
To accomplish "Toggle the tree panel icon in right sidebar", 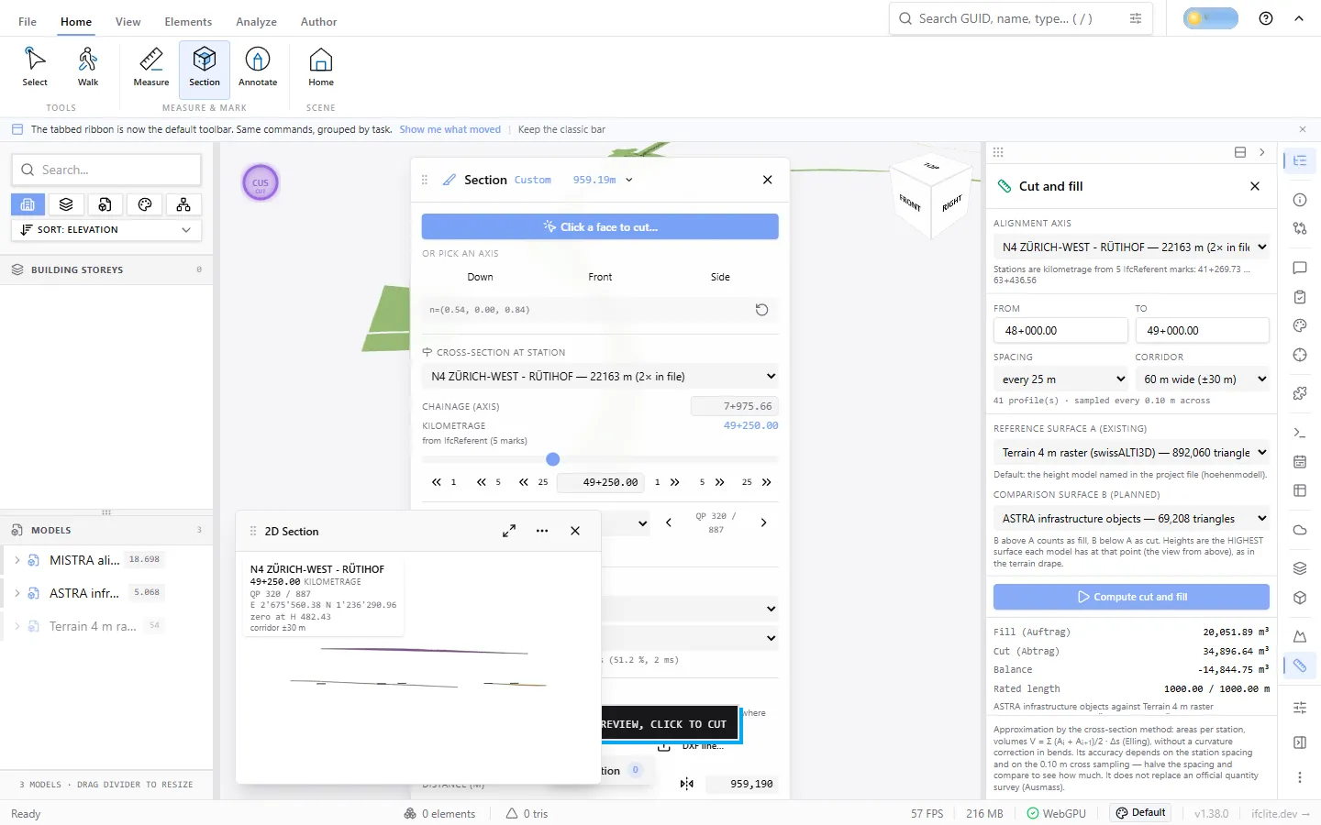I will click(1300, 160).
